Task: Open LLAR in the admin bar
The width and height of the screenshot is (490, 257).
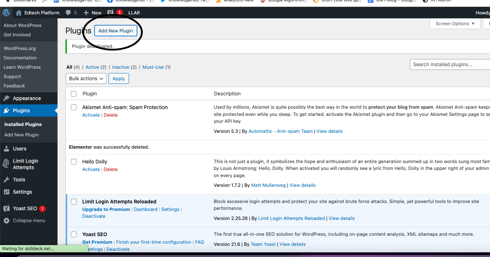Action: pyautogui.click(x=134, y=13)
